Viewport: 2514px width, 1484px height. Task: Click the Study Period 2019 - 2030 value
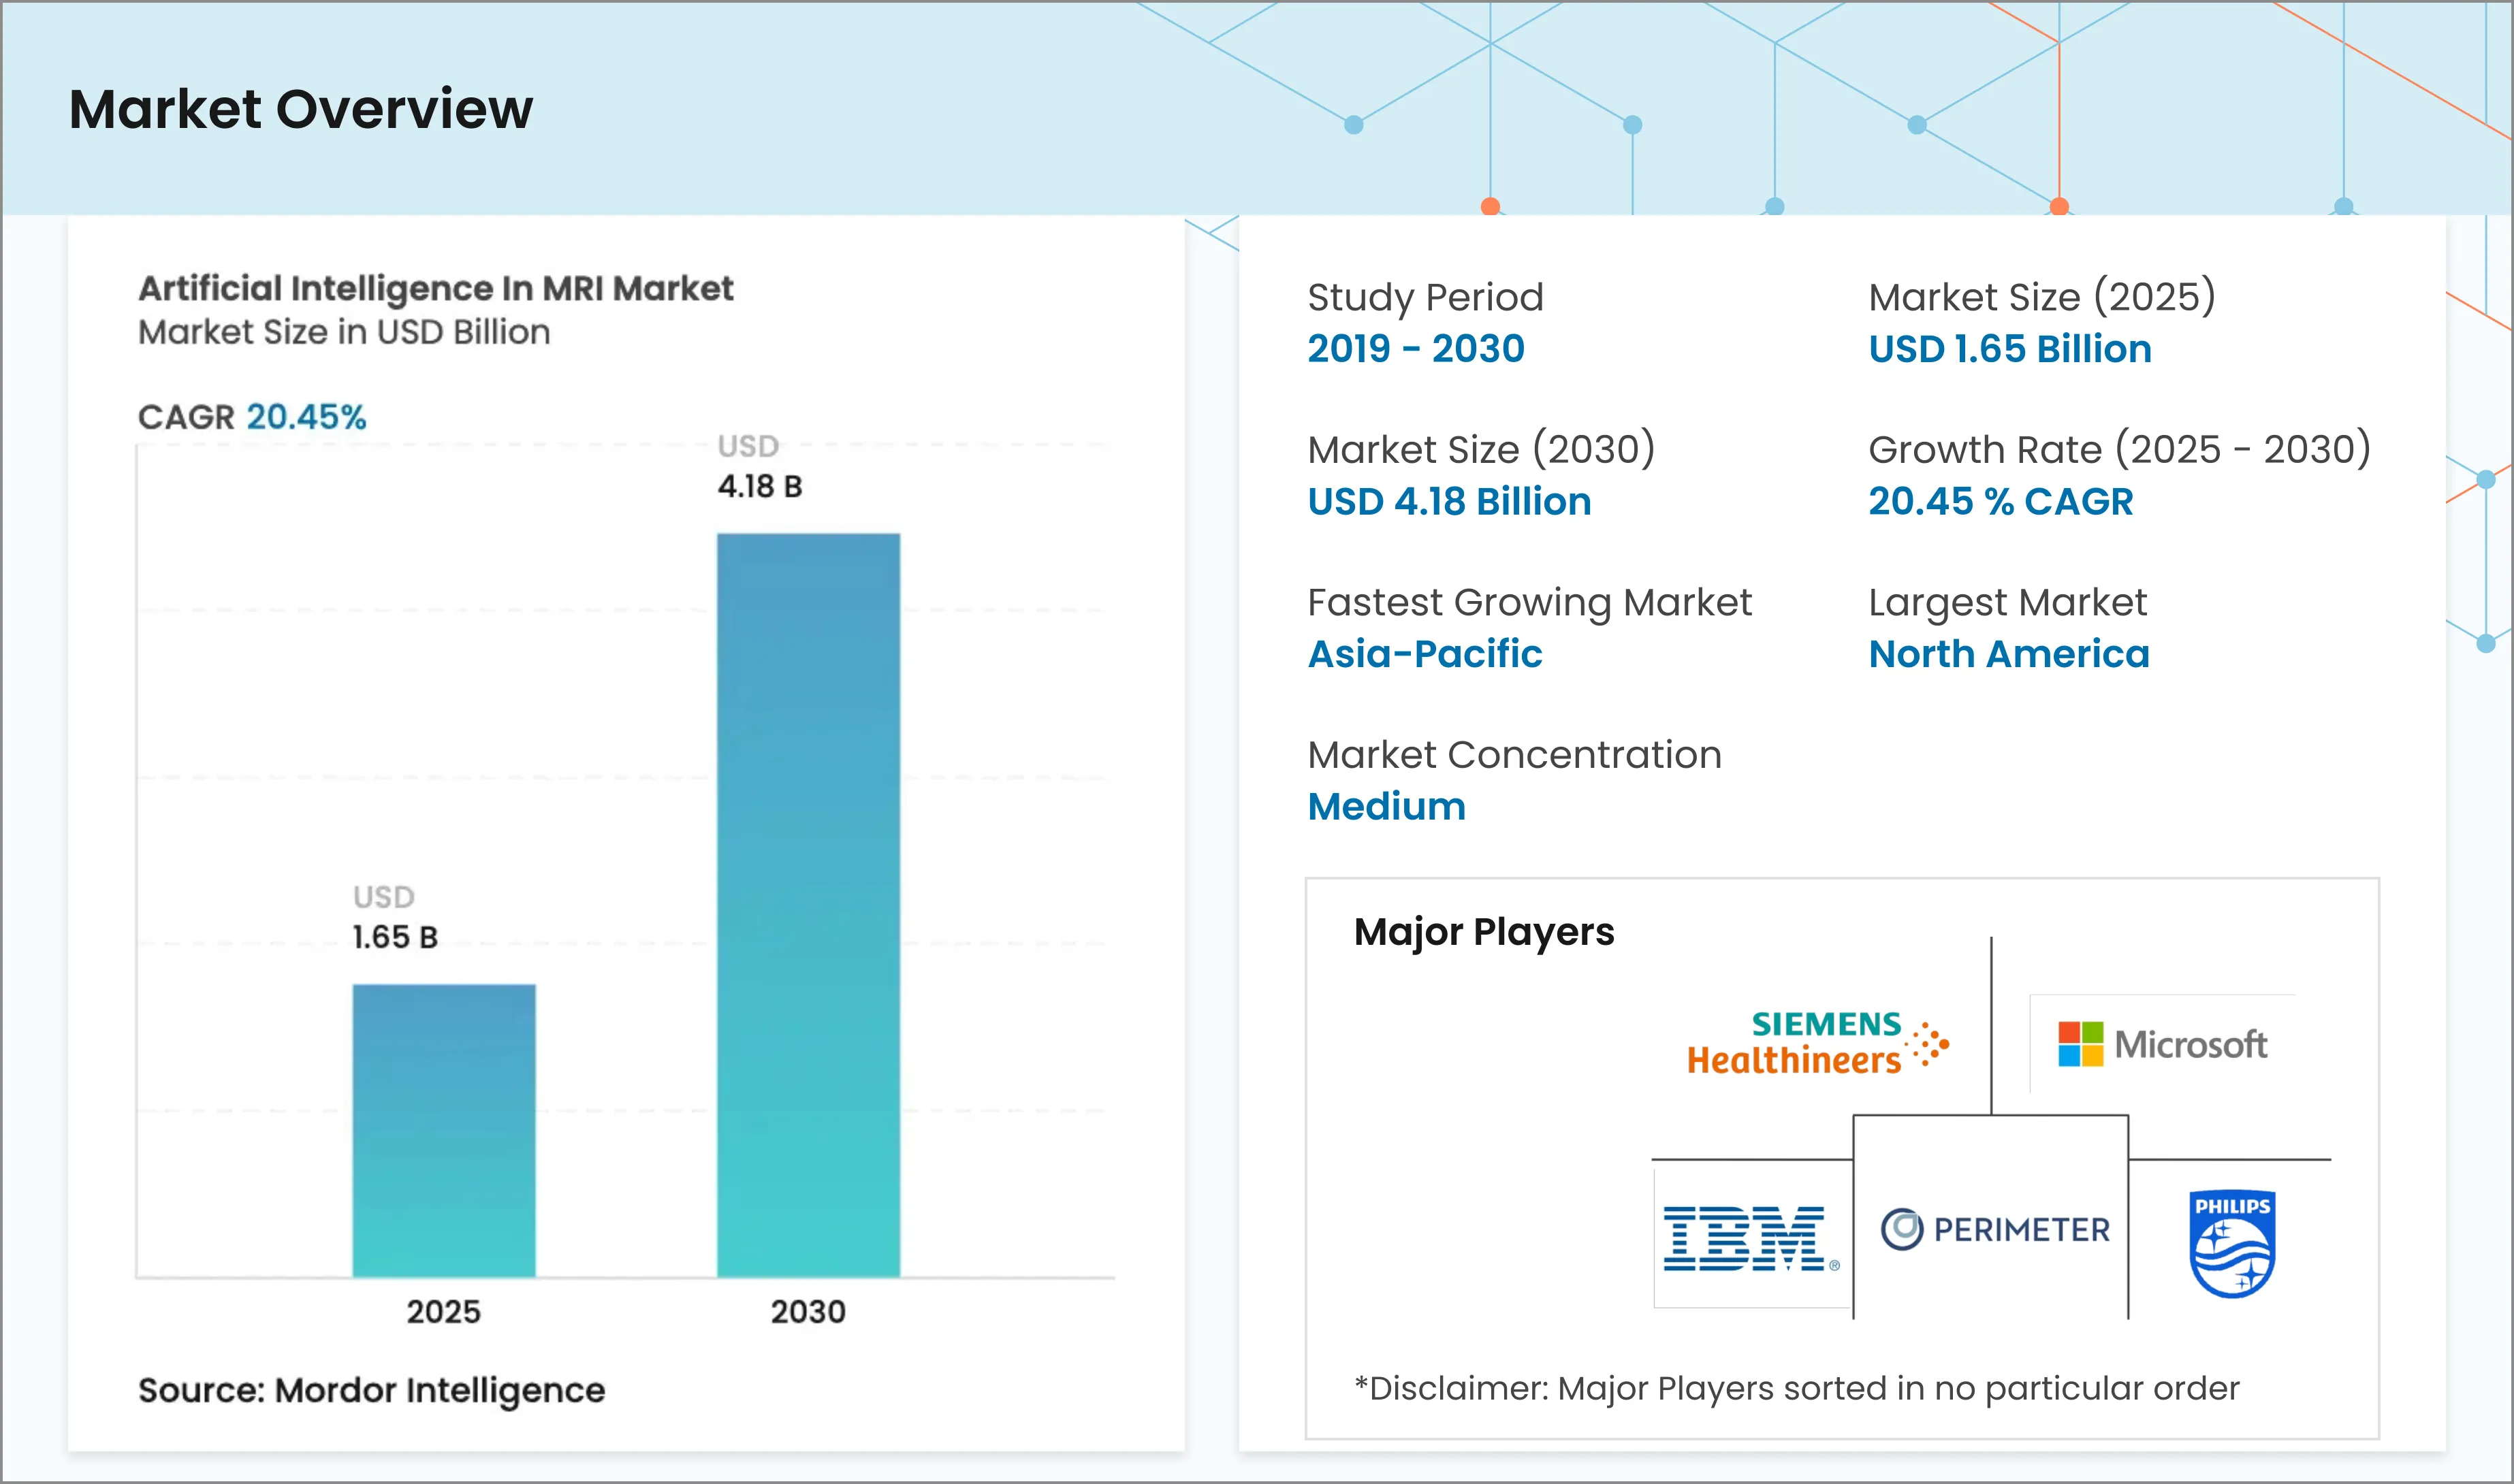1414,349
